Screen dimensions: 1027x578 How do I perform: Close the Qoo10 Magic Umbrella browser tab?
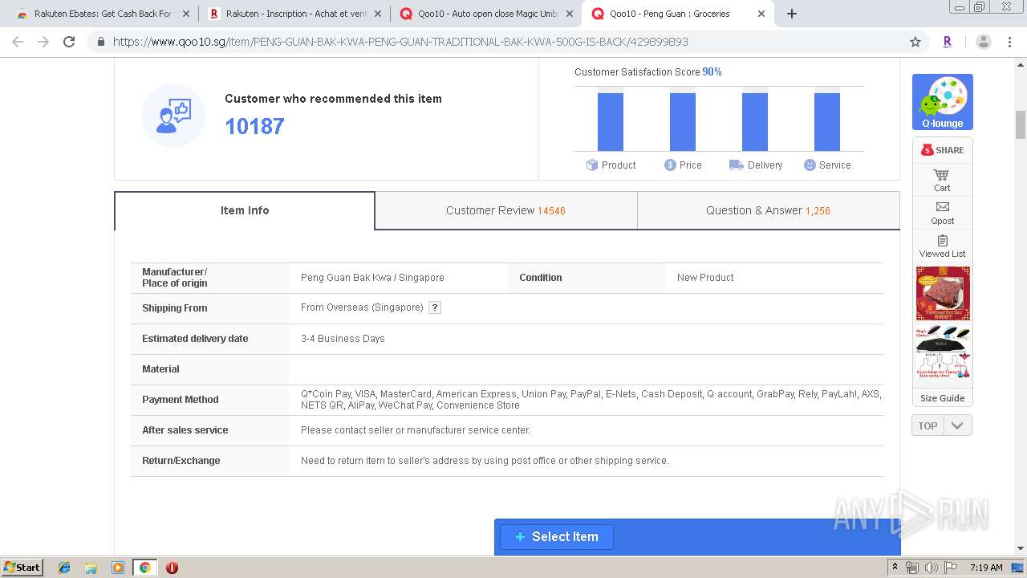tap(570, 14)
